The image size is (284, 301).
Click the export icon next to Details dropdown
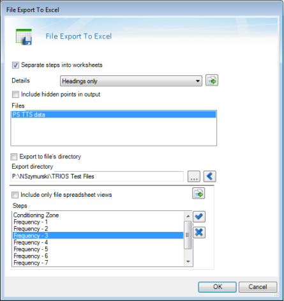tap(212, 81)
